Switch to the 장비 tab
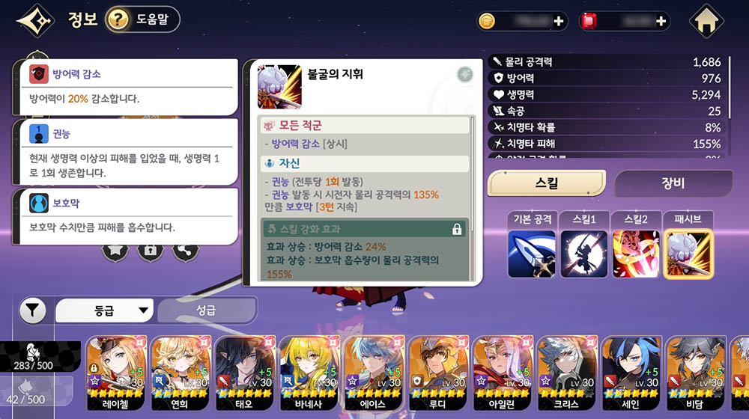 coord(673,183)
